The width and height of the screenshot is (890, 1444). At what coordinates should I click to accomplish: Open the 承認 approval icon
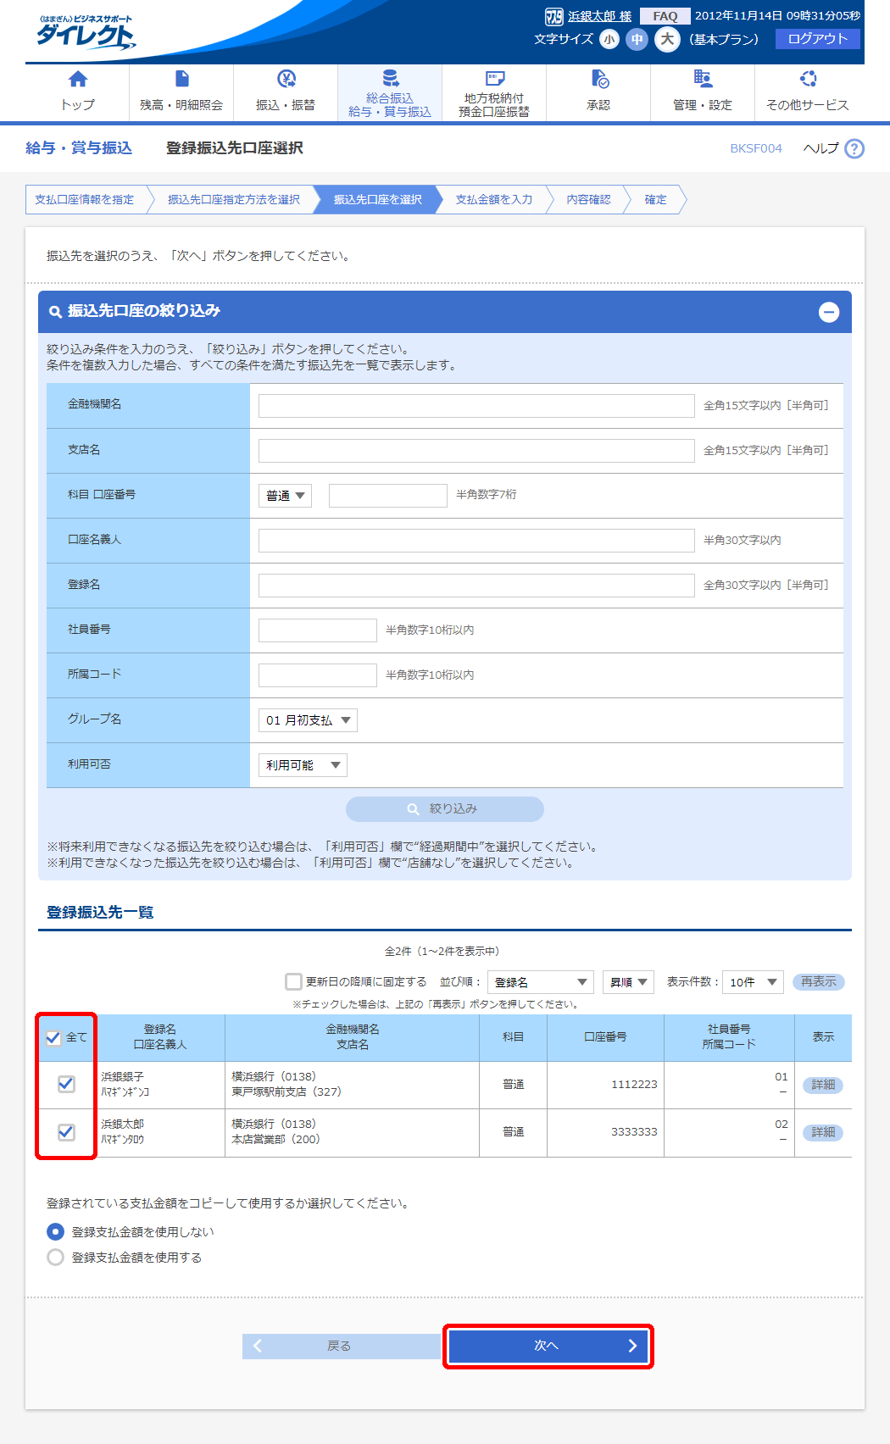(599, 80)
